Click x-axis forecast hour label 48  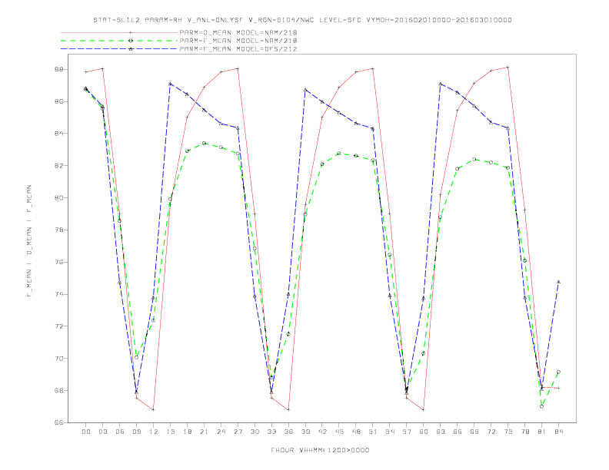(x=356, y=432)
